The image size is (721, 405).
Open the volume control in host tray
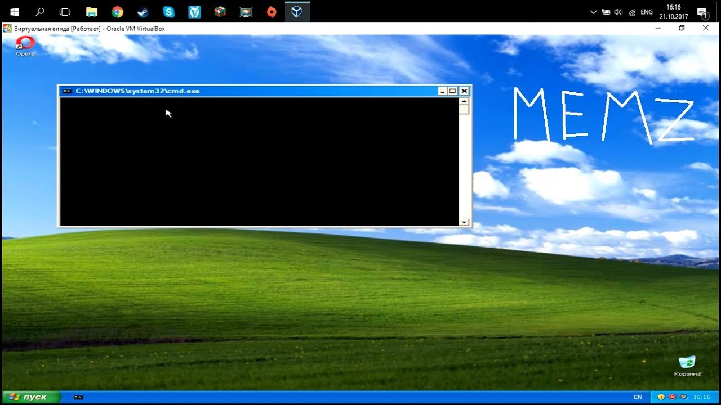(x=618, y=12)
